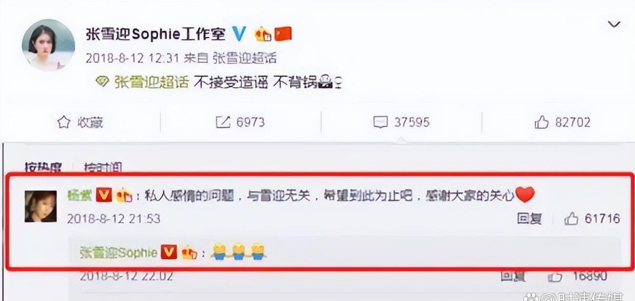Like 杨紫's comment with 61716 likes
The image size is (635, 301).
pyautogui.click(x=592, y=219)
